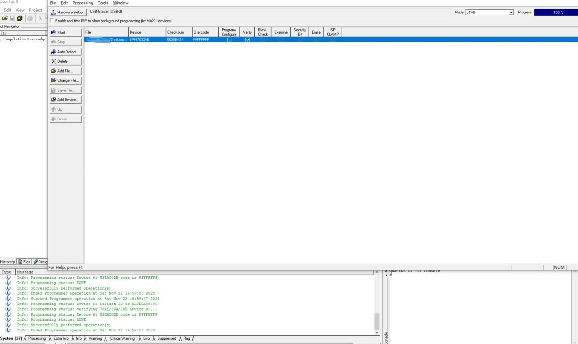Click the Change File icon
The image size is (578, 344).
point(53,80)
